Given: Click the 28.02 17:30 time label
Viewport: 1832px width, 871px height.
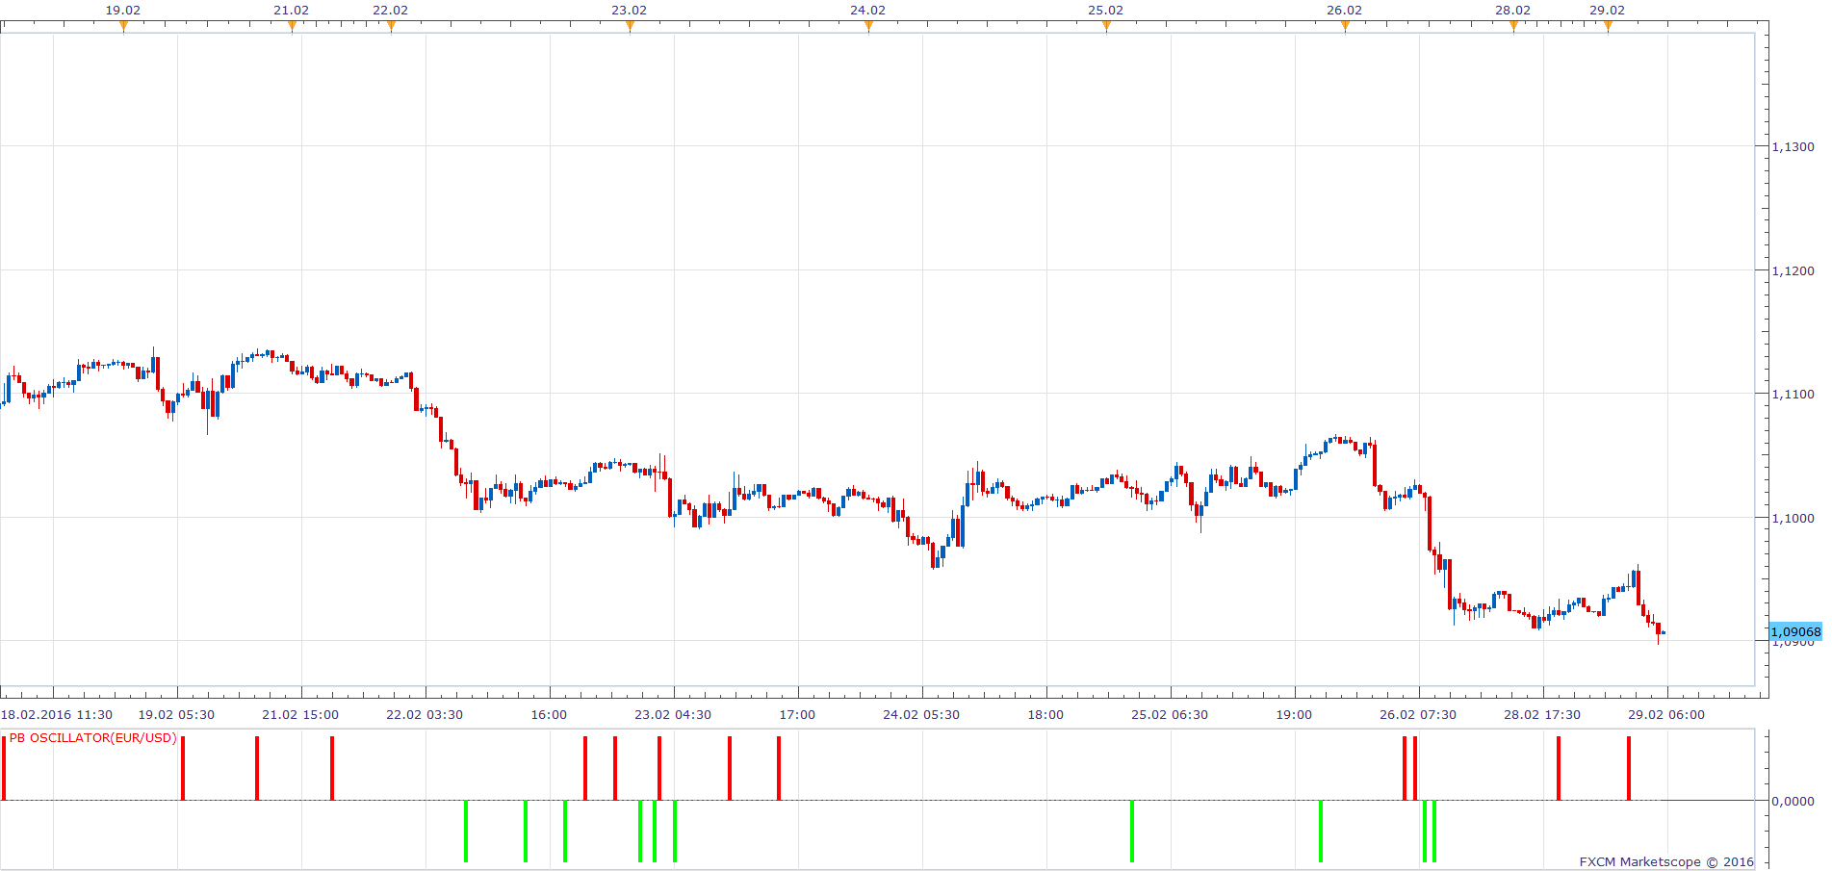Looking at the screenshot, I should 1543,715.
